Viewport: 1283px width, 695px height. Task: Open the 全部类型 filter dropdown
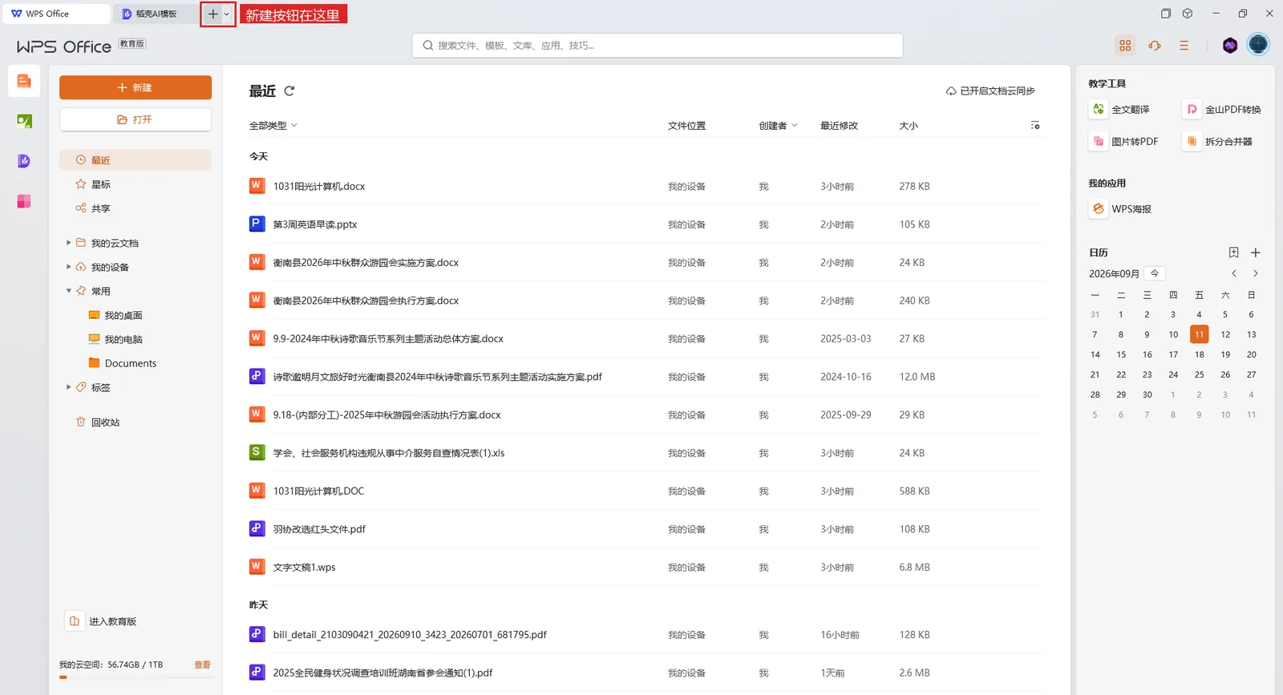click(273, 126)
